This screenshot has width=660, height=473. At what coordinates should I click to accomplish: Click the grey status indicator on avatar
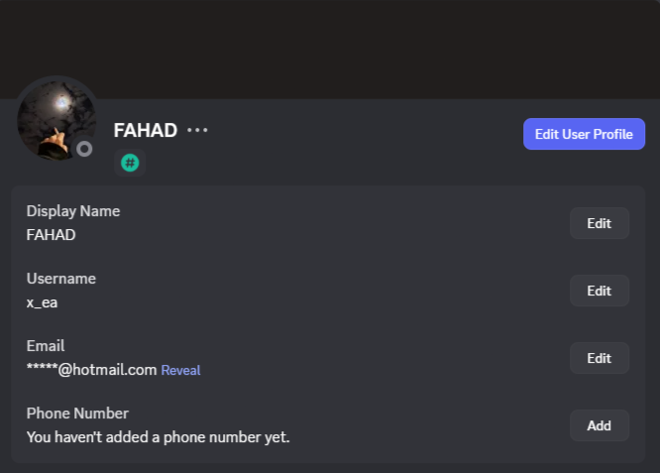[x=85, y=149]
